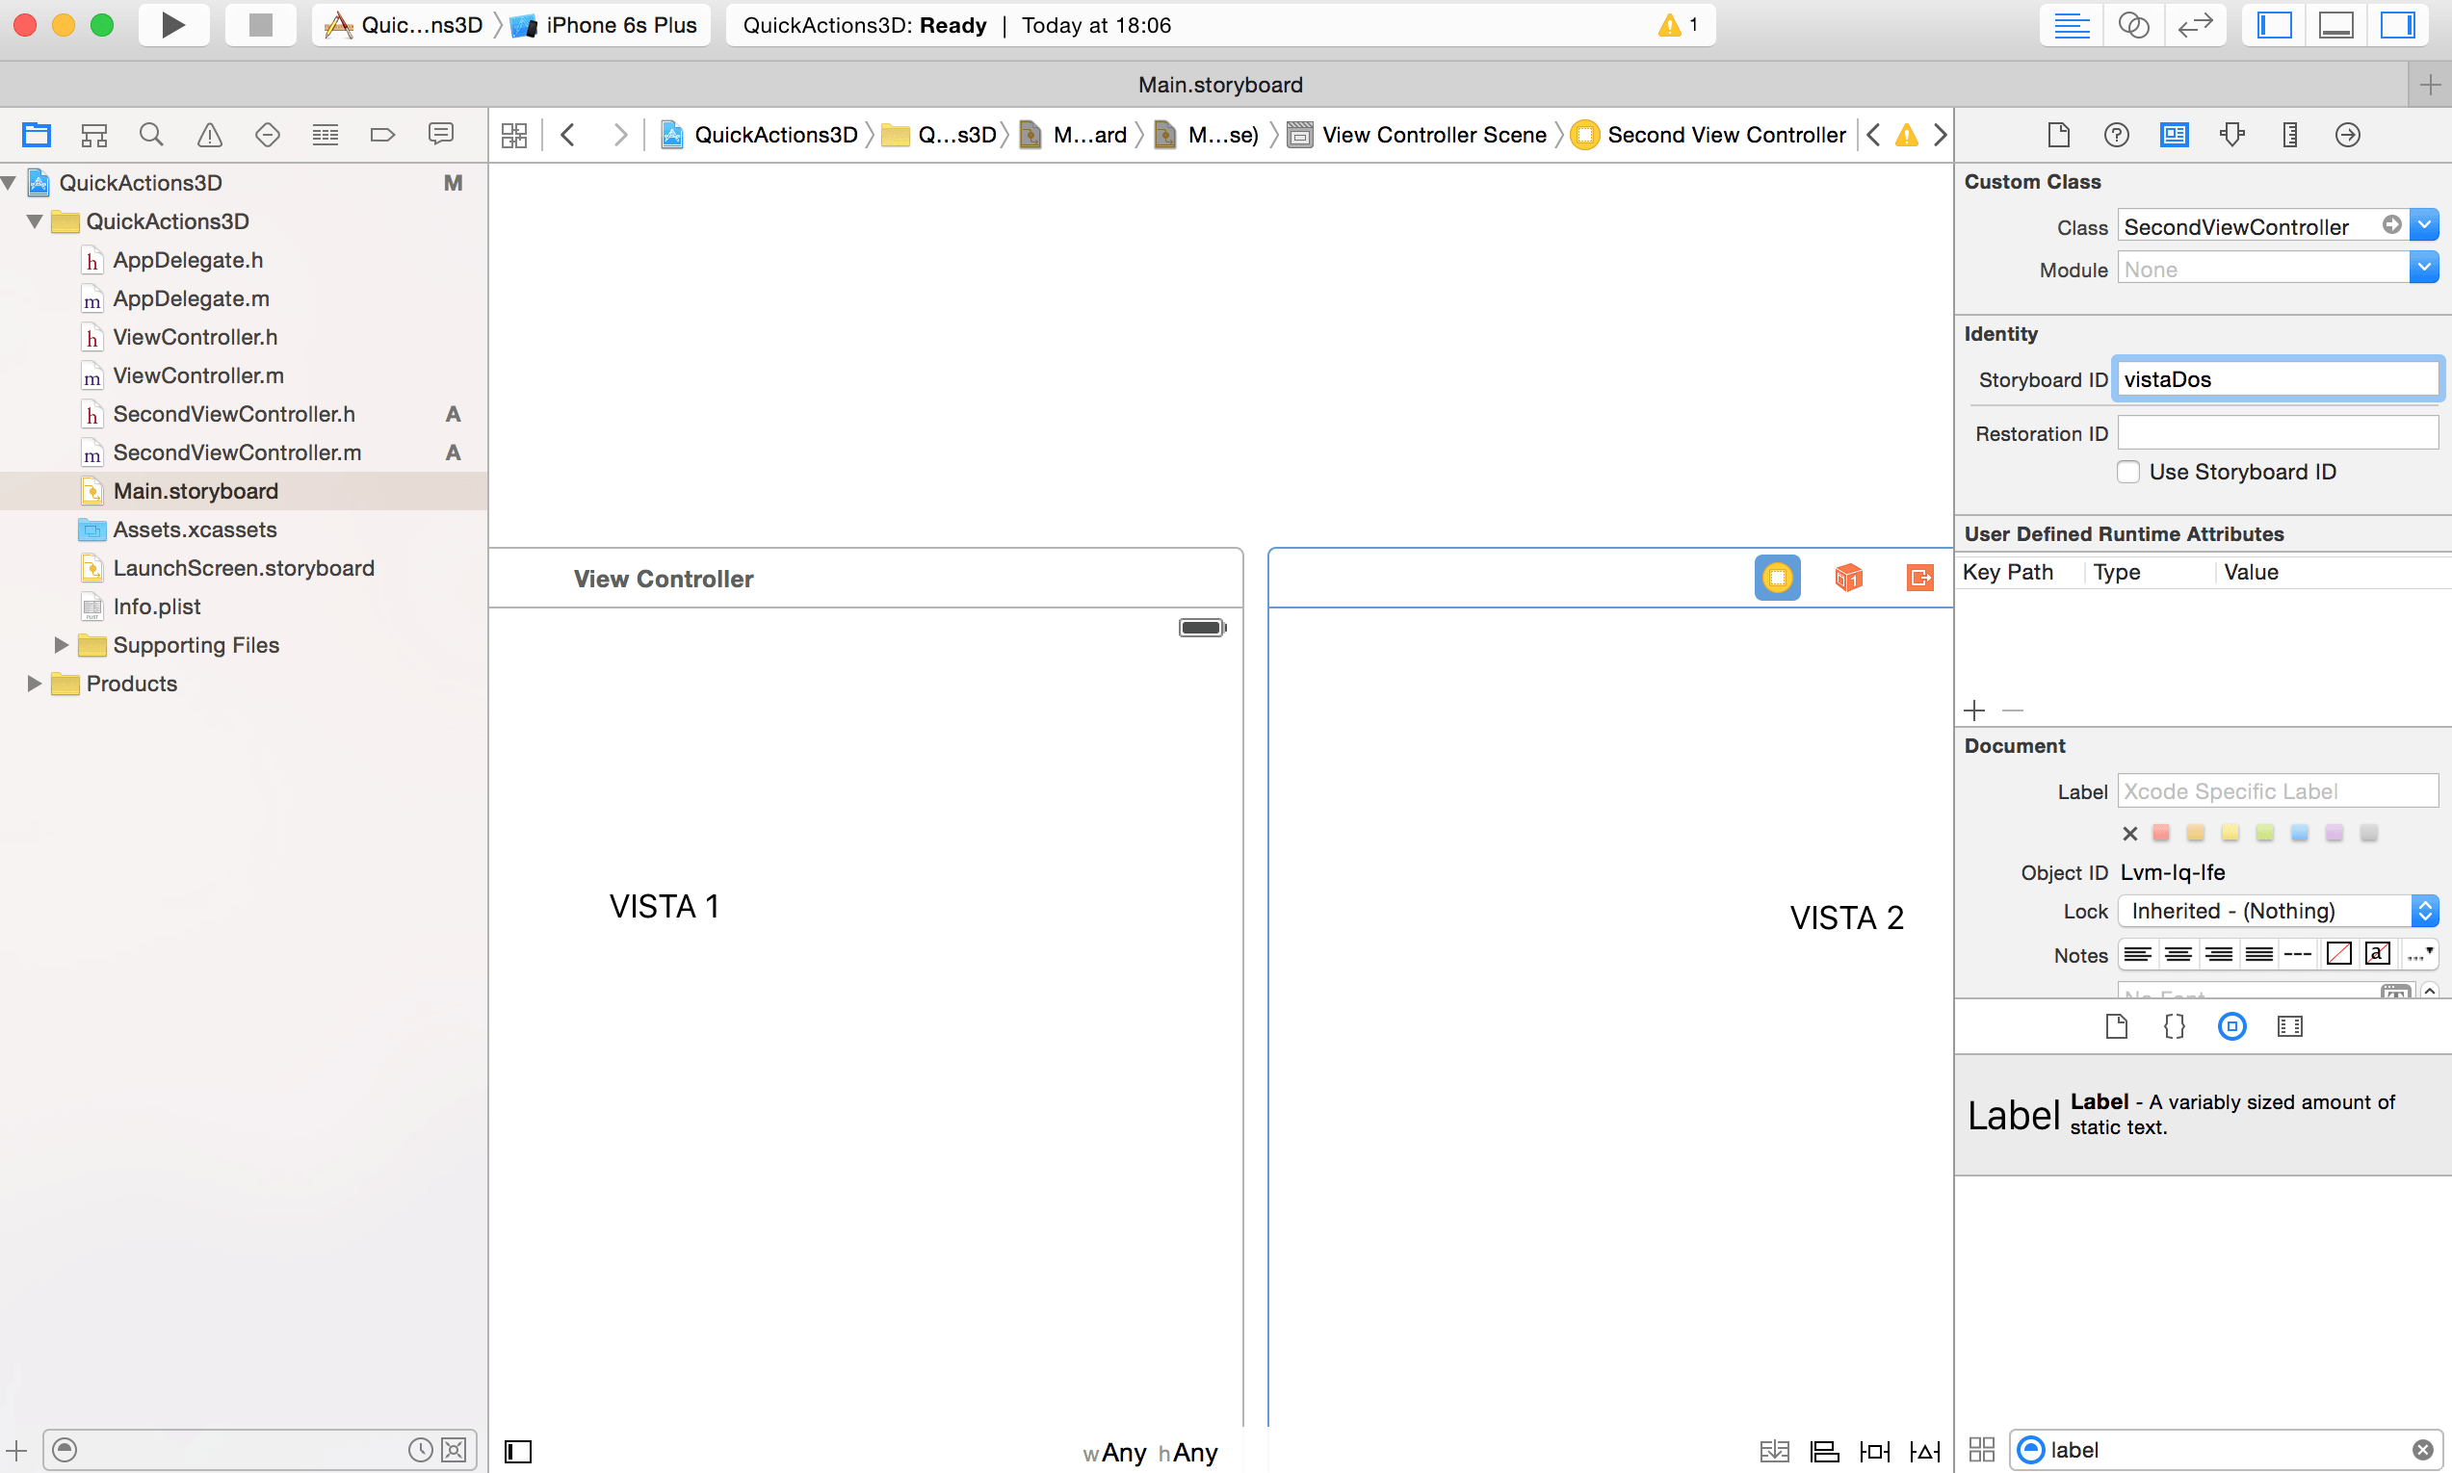This screenshot has height=1473, width=2452.
Task: Jump to SecondViewController class definition arrow
Action: click(x=2392, y=225)
